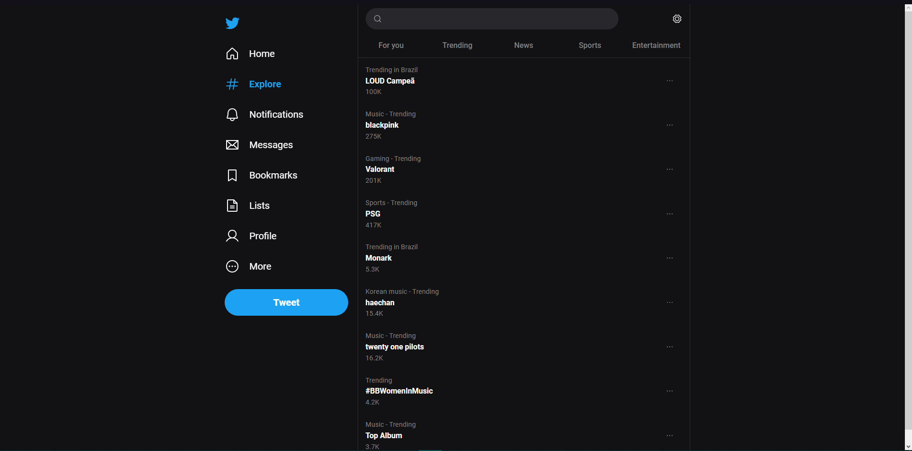Image resolution: width=912 pixels, height=451 pixels.
Task: Click the Tweet button
Action: (286, 302)
